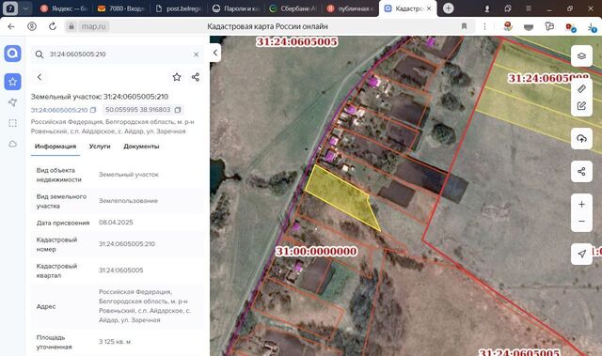
Task: Click the cadastral number link 31:24:0605005:210
Action: 59,110
